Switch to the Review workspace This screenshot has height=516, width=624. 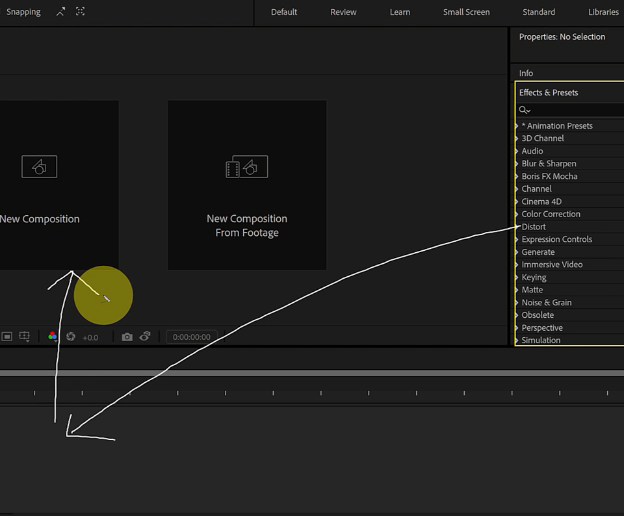(343, 12)
